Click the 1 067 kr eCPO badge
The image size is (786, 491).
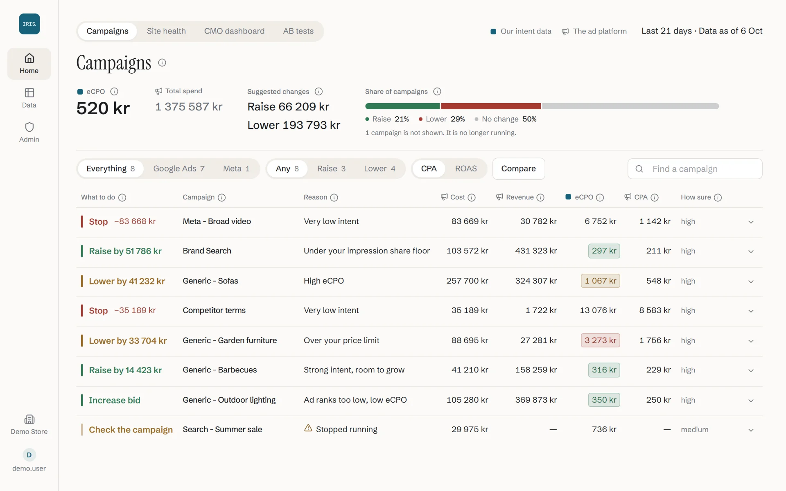[x=600, y=281]
